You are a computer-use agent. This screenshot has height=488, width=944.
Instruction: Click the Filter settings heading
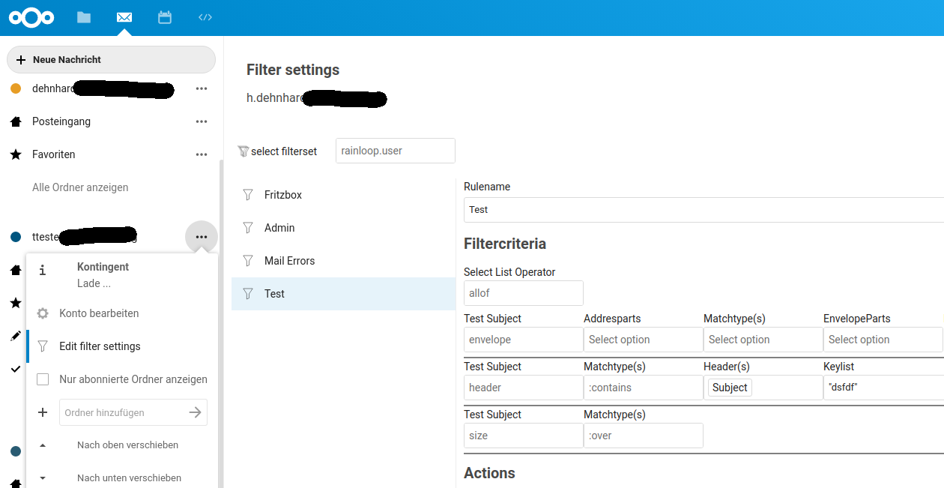[293, 70]
